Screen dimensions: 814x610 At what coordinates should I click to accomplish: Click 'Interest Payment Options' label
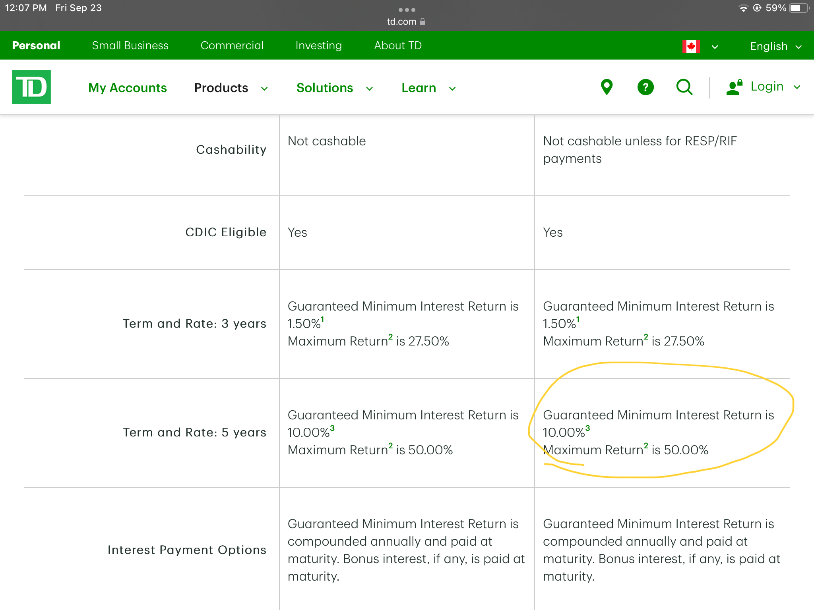pyautogui.click(x=187, y=550)
